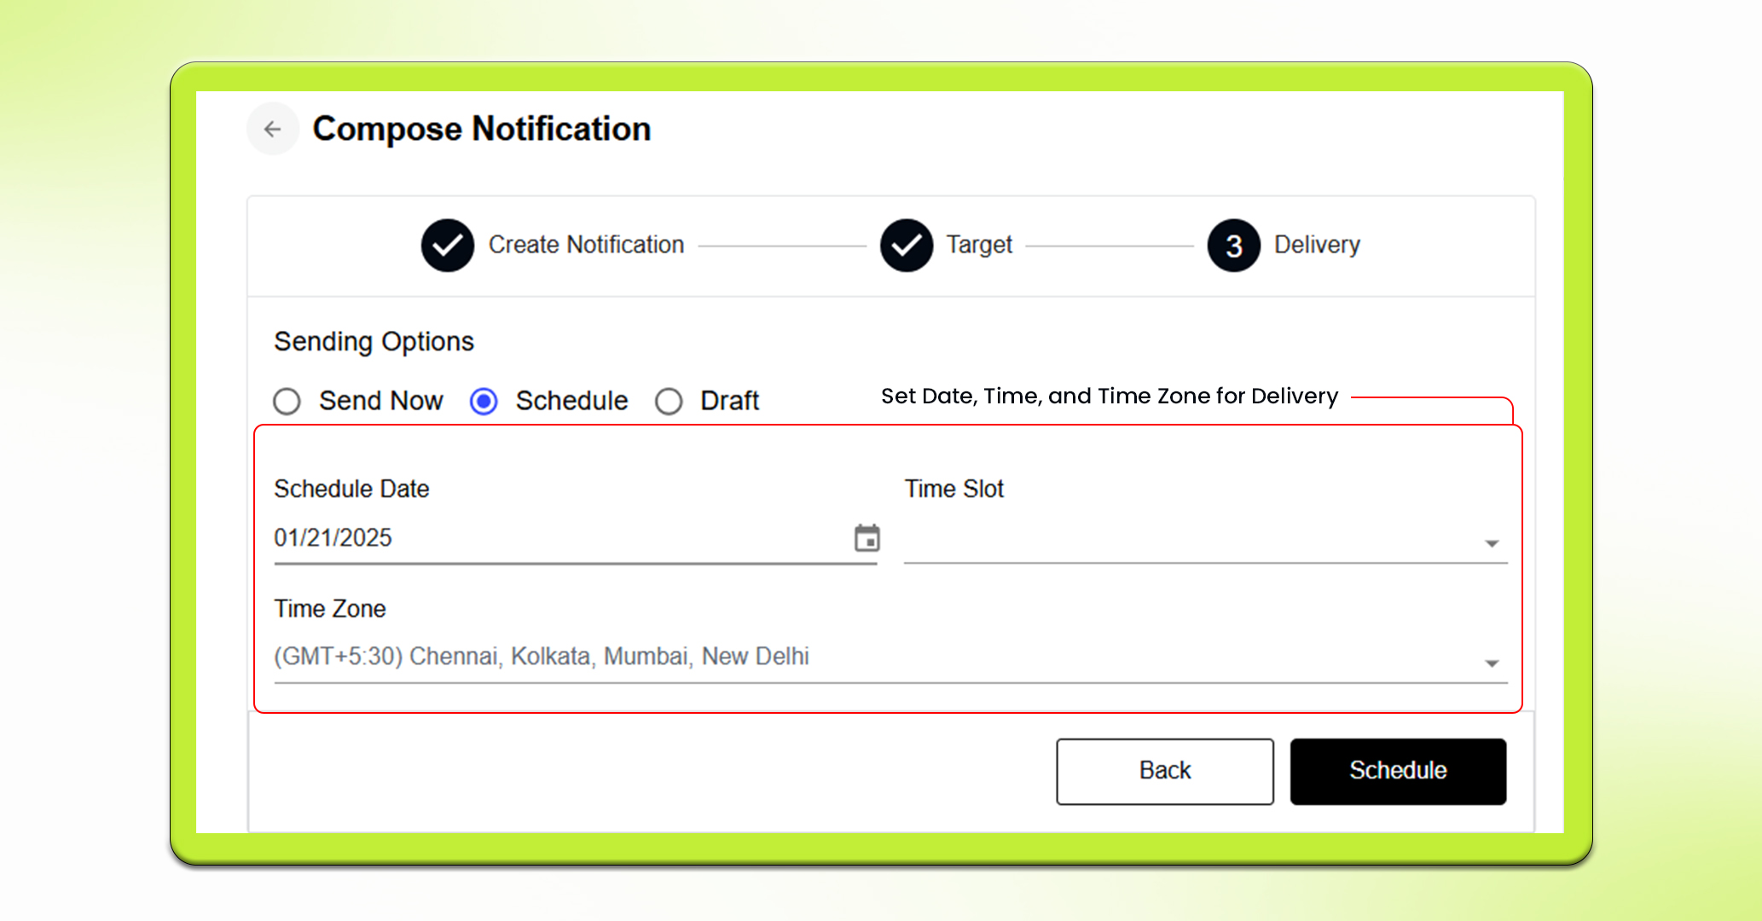The height and width of the screenshot is (921, 1762).
Task: Select the Schedule sending option
Action: pos(484,401)
